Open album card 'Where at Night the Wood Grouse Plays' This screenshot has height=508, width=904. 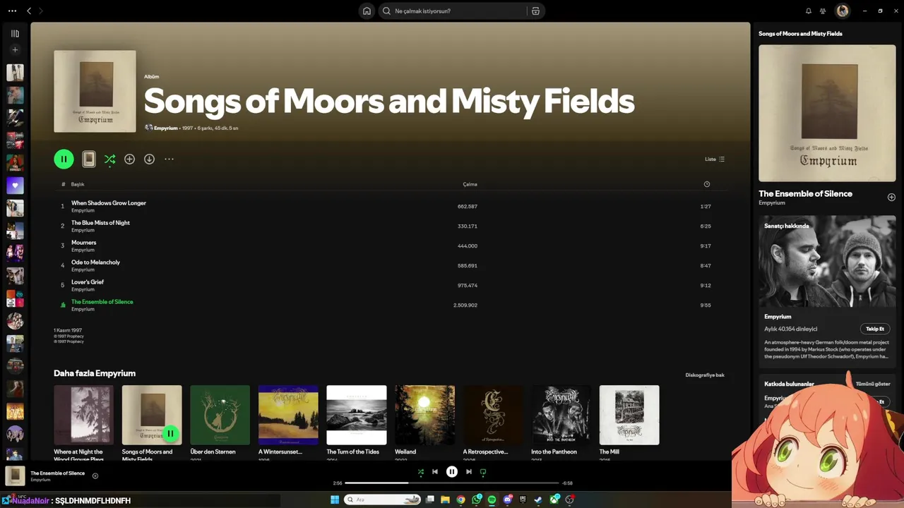83,422
